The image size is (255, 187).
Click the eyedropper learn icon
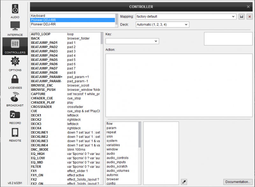pyautogui.click(x=184, y=182)
